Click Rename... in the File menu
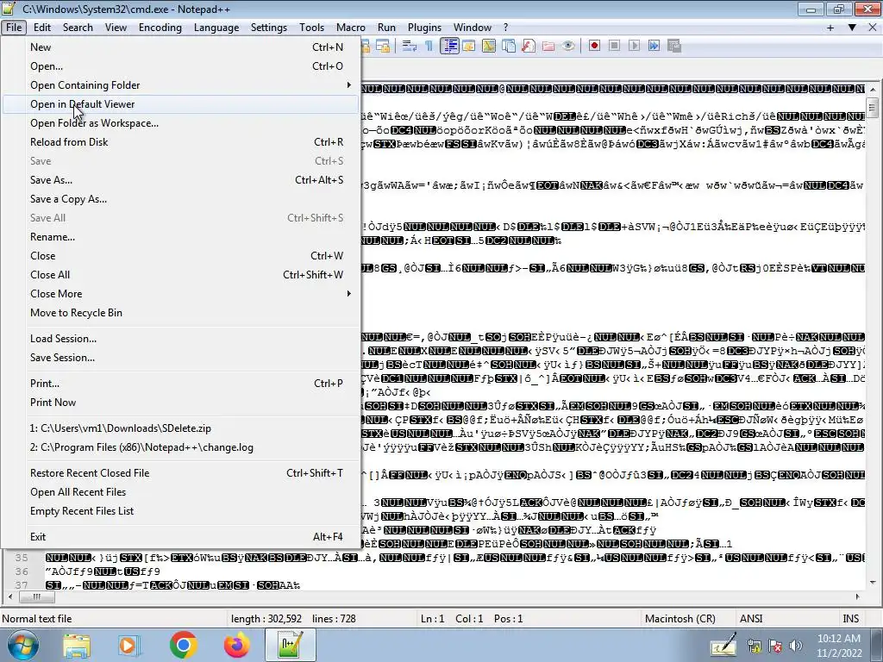This screenshot has height=662, width=883. [x=180, y=236]
